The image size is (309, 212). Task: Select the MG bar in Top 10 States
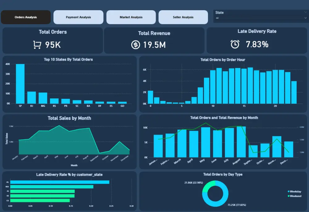pos(43,98)
